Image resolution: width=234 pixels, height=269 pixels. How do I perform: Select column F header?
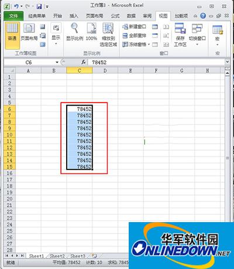[156, 70]
